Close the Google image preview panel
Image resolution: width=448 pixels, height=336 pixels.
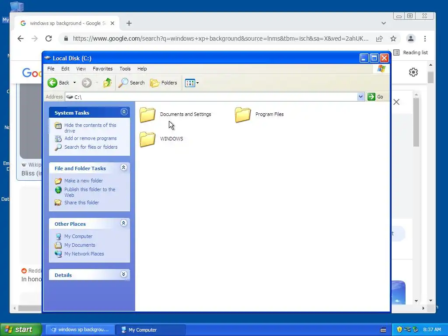tap(396, 102)
